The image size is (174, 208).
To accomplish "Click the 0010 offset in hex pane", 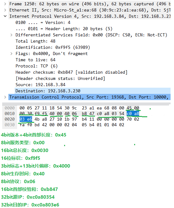I will 10,113.
